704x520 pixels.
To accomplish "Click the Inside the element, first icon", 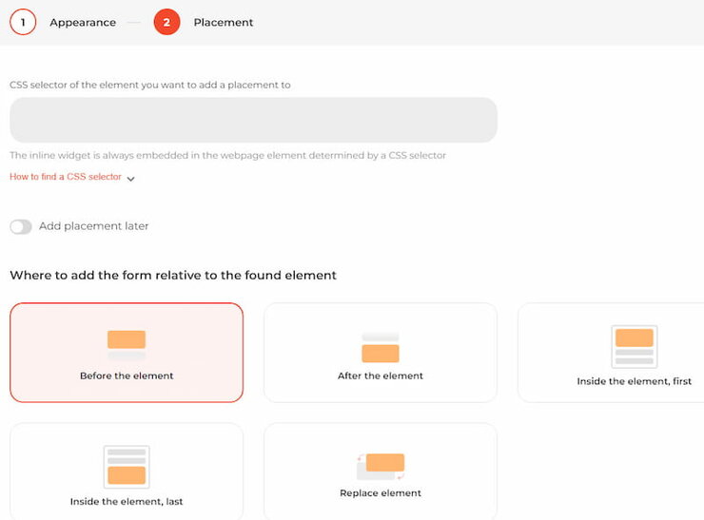I will (x=634, y=346).
